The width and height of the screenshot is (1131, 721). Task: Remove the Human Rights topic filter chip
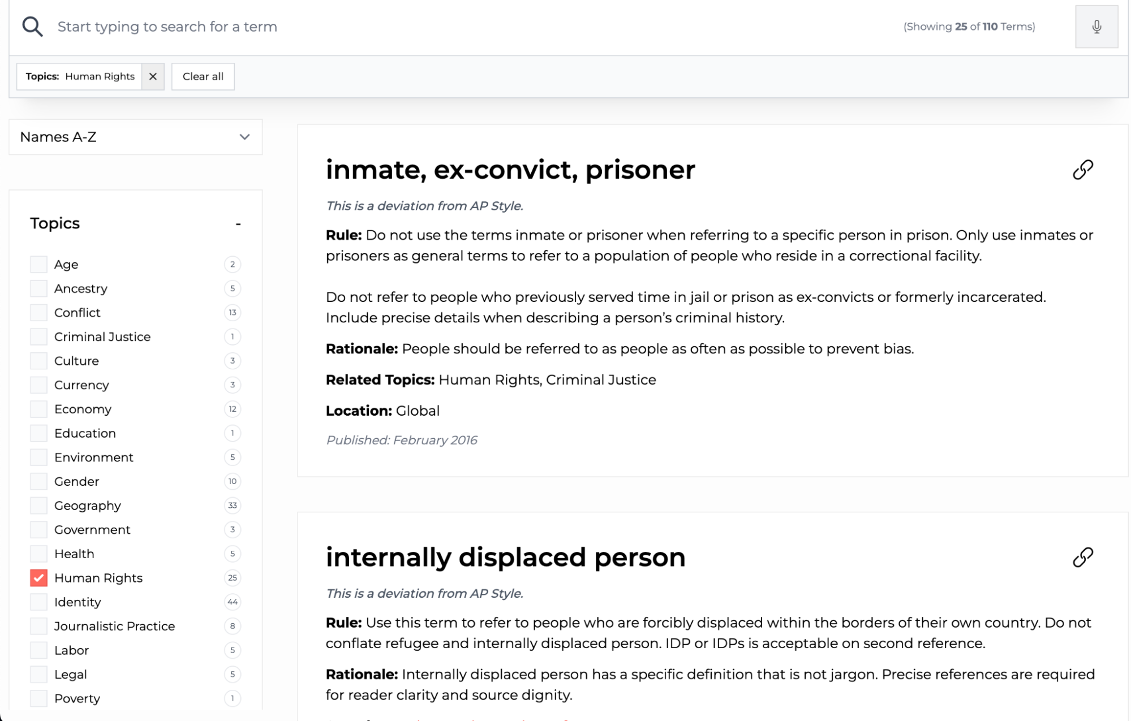pos(153,76)
